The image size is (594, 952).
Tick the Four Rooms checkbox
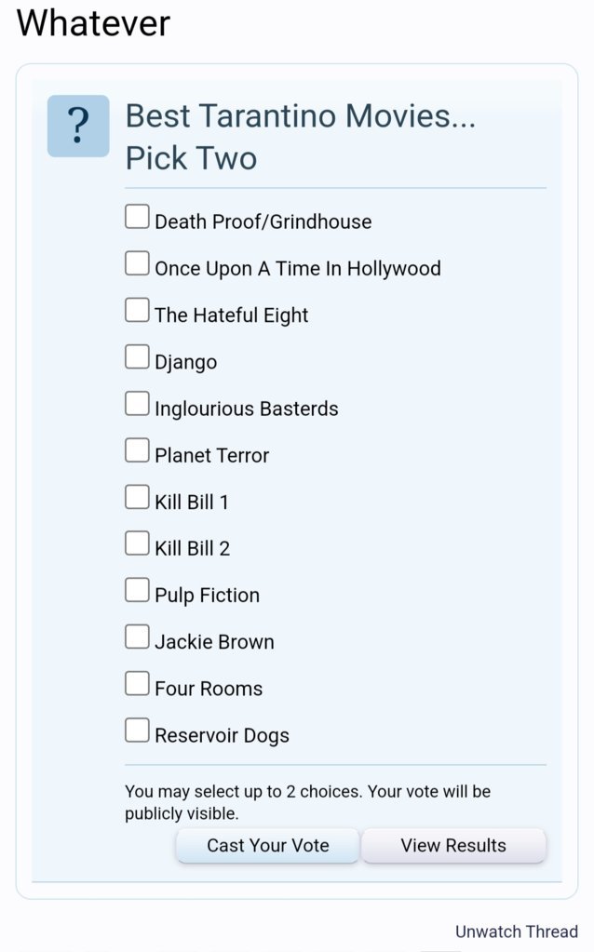point(137,684)
